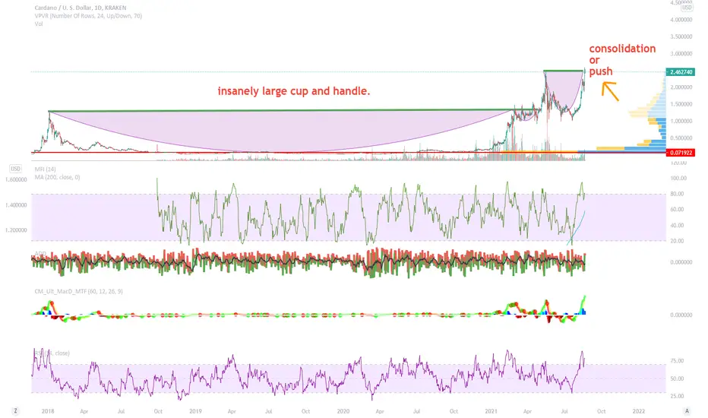Select the Cardano / U. S. Dollar symbol title
708x418 pixels.
(x=81, y=8)
